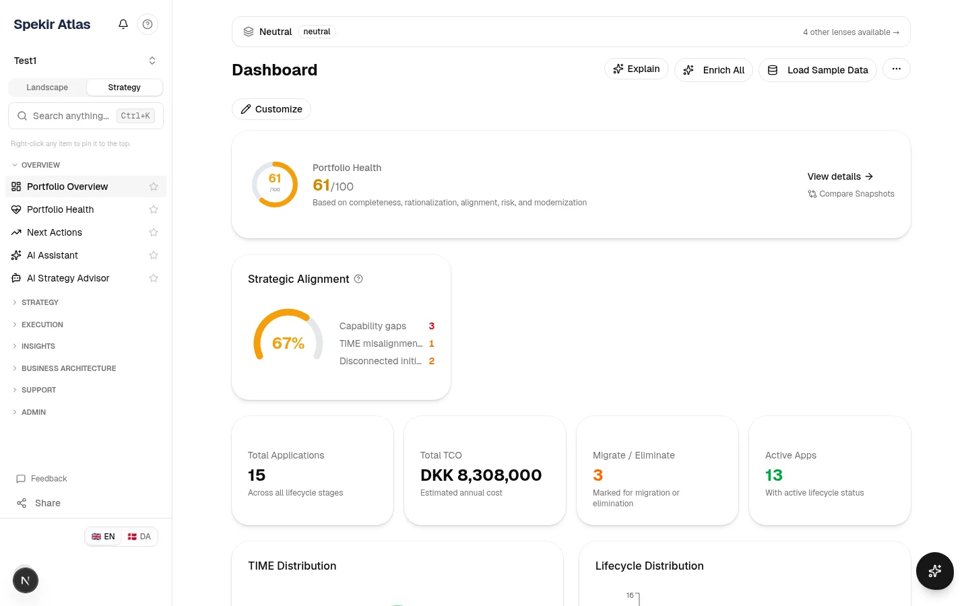Star the Portfolio Health item

[154, 209]
